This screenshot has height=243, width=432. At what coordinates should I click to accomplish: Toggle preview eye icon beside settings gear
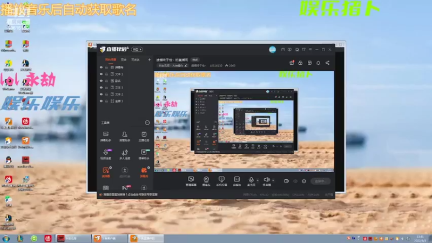pyautogui.click(x=295, y=181)
